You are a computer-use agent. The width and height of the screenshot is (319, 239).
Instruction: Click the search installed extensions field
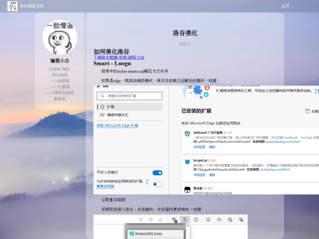coord(129,96)
